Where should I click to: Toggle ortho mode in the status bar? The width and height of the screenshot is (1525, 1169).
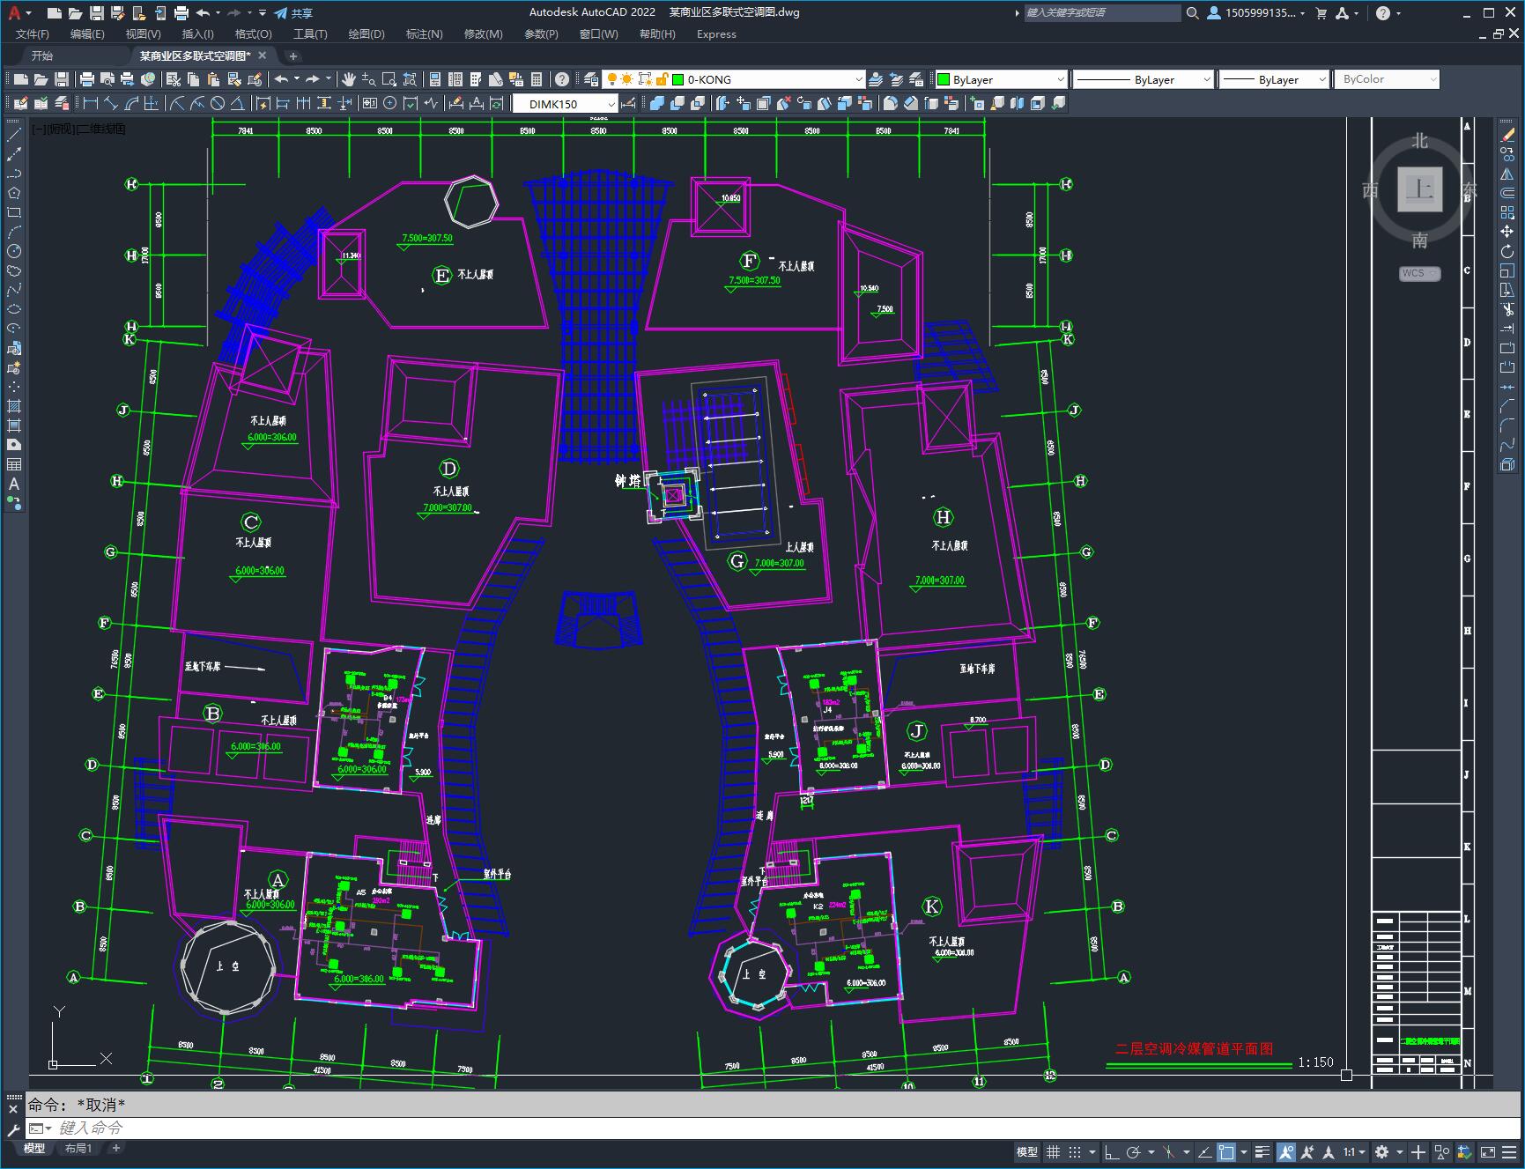pos(1112,1151)
